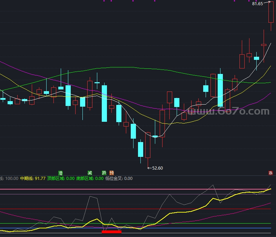
Task: Click the red 涨 marker icon
Action: click(x=270, y=173)
